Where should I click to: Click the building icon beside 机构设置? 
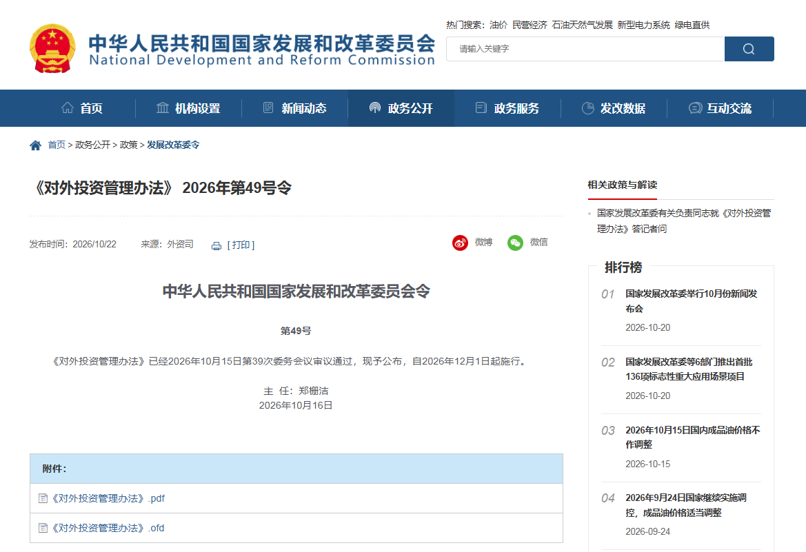pos(163,108)
